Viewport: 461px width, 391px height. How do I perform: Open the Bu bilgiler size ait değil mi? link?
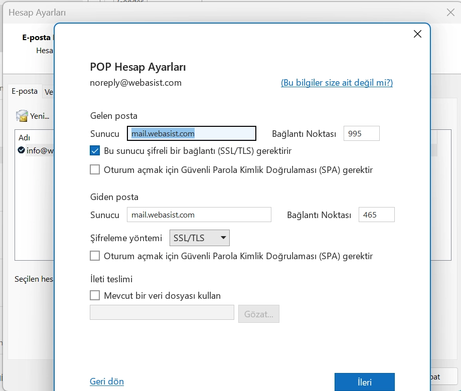[x=337, y=83]
